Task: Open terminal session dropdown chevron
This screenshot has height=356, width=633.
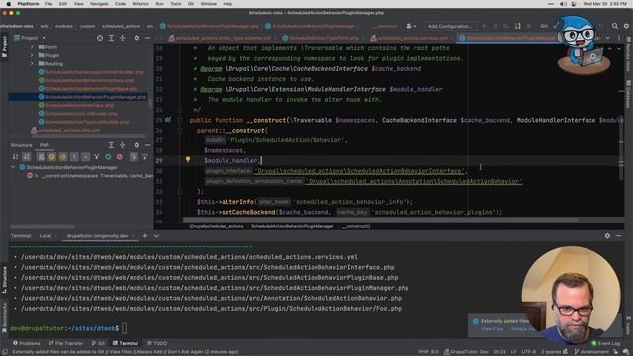Action: pyautogui.click(x=156, y=236)
